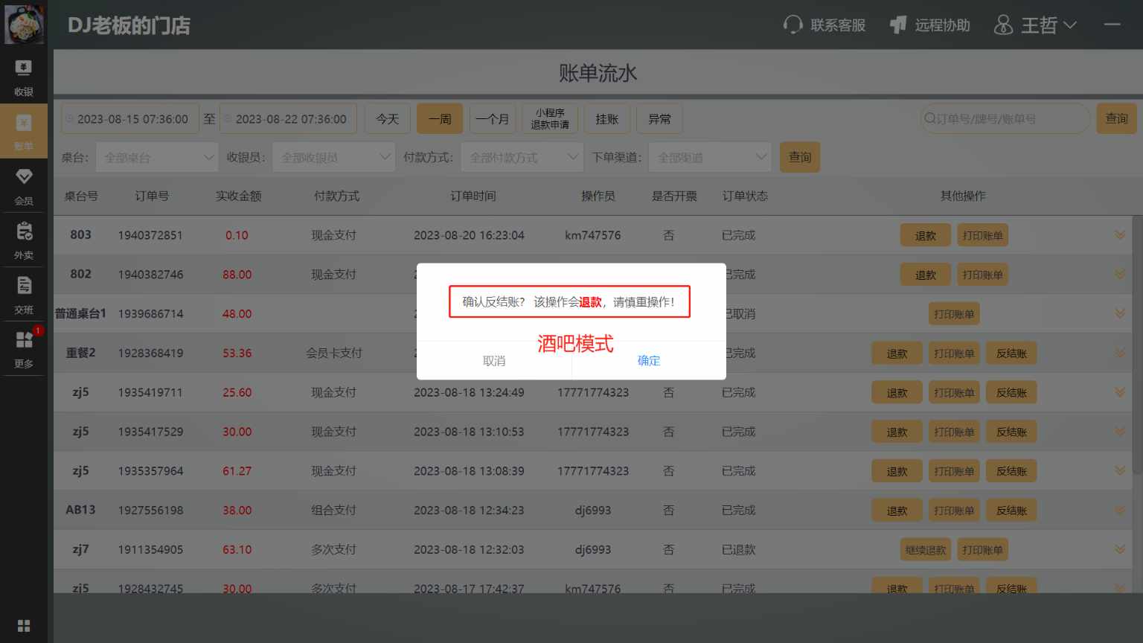Click the grid apps icon at sidebar bottom
Viewport: 1143px width, 643px height.
click(x=24, y=626)
